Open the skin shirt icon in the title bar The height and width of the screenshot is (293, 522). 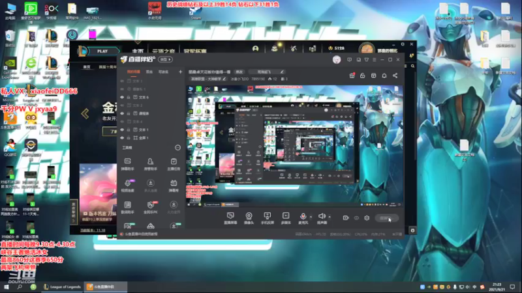tap(367, 60)
